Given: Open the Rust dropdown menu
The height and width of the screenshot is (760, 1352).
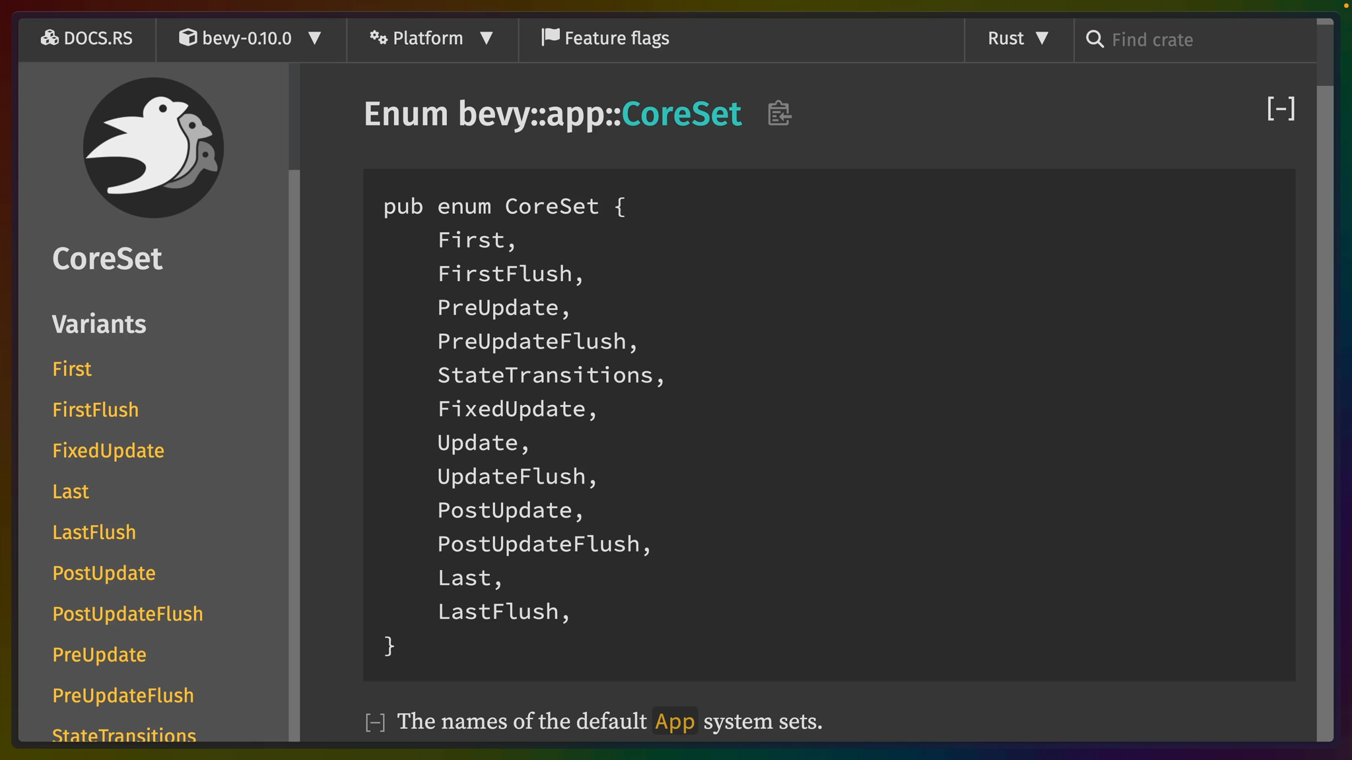Looking at the screenshot, I should (1019, 38).
